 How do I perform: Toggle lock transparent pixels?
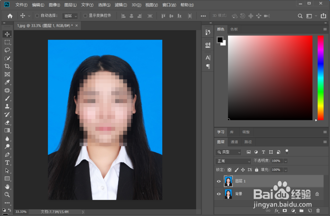(229, 170)
